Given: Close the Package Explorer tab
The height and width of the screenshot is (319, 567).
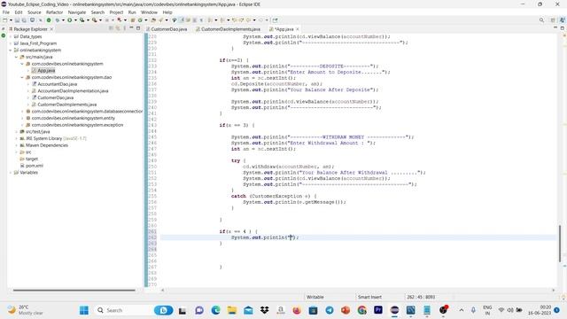Looking at the screenshot, I should point(51,29).
